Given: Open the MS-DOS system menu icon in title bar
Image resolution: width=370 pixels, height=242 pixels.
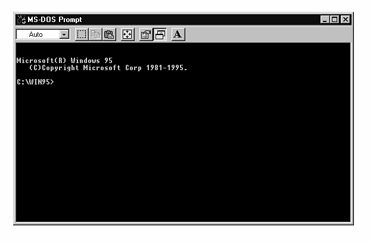Looking at the screenshot, I should pos(21,20).
